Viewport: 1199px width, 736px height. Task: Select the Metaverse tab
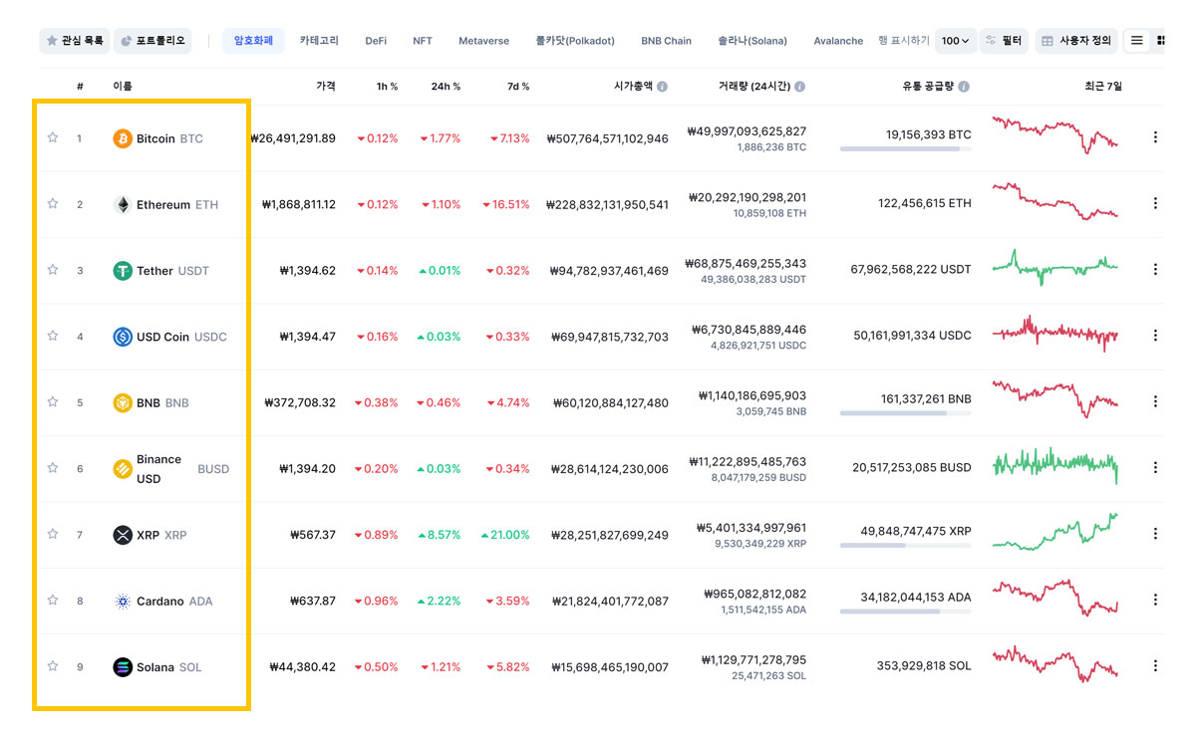(x=484, y=41)
